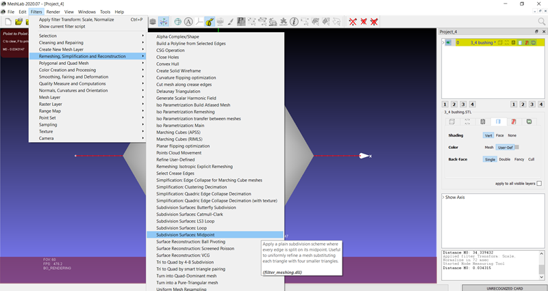
Task: Open the Render menu
Action: click(53, 12)
